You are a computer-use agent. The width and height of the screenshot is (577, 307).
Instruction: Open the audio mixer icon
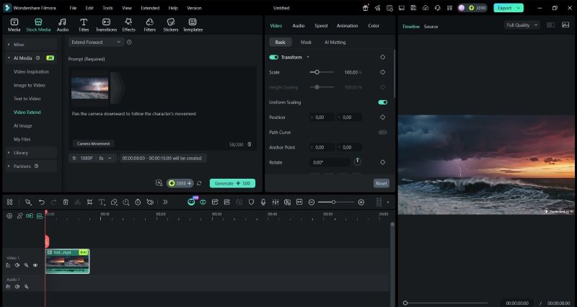276,203
